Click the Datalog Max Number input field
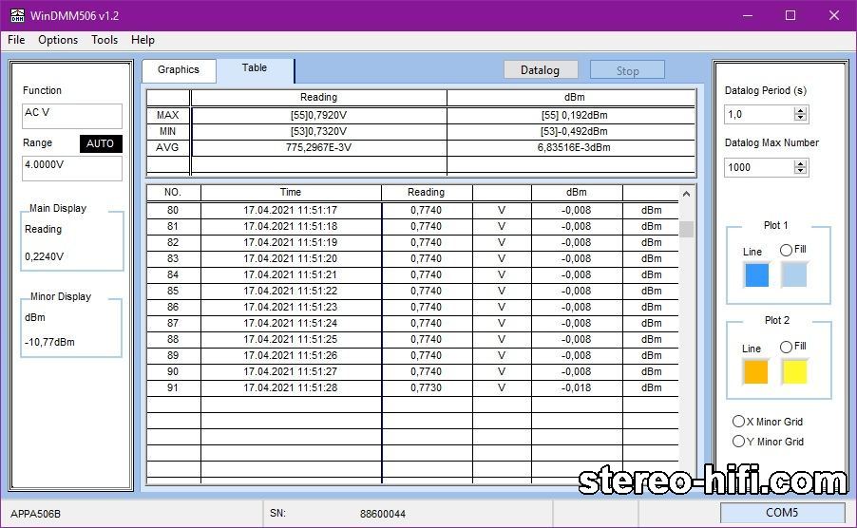 click(x=758, y=167)
